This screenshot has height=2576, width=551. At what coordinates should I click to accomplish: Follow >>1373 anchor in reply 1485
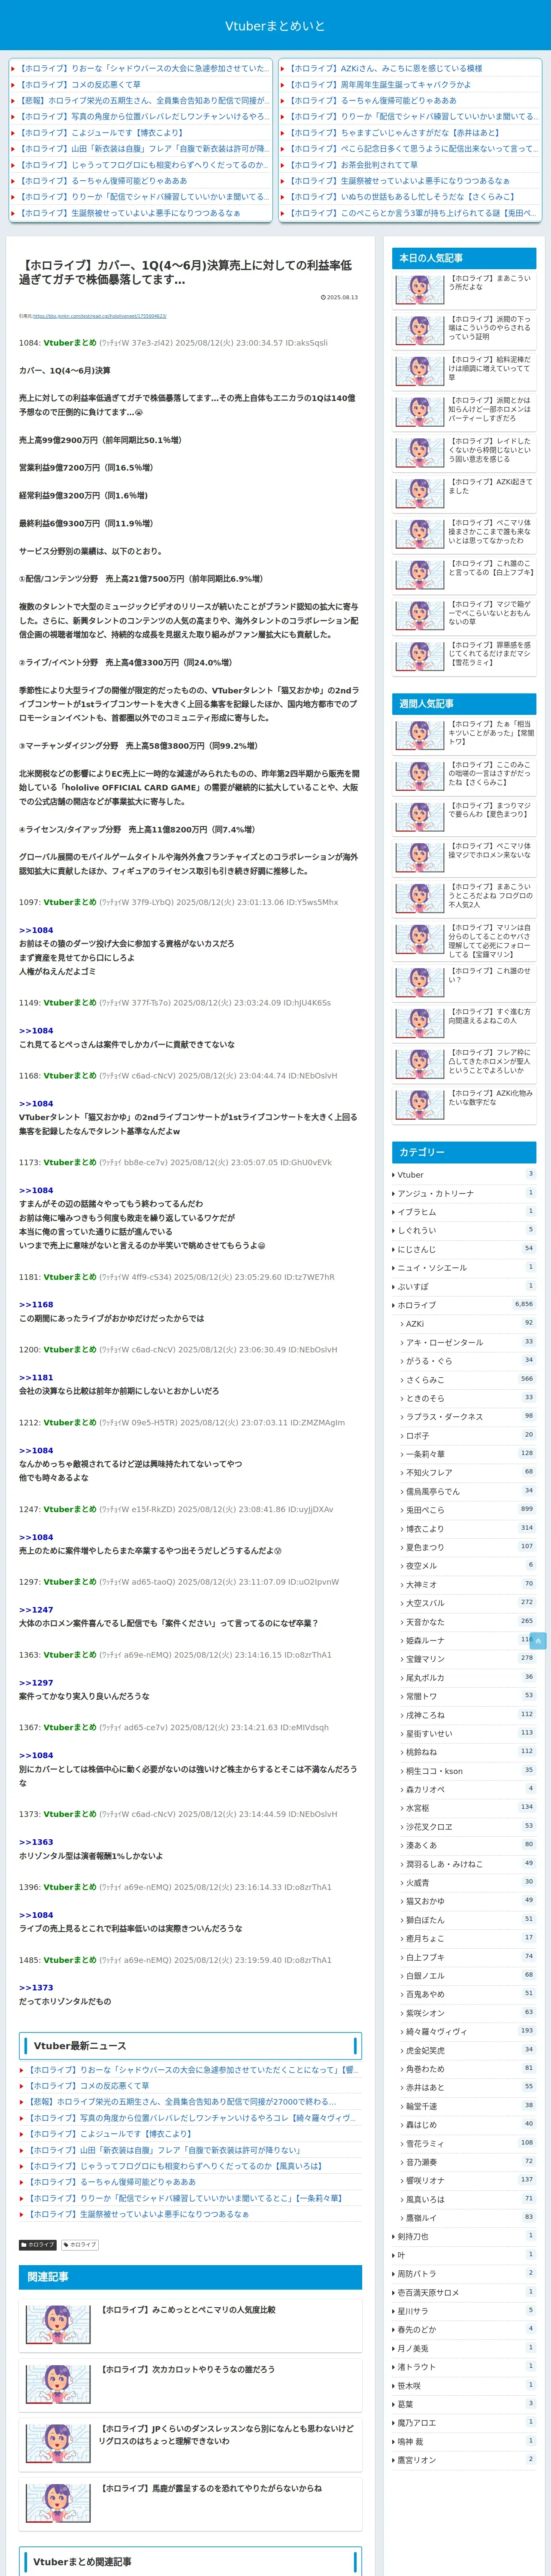pyautogui.click(x=36, y=1988)
